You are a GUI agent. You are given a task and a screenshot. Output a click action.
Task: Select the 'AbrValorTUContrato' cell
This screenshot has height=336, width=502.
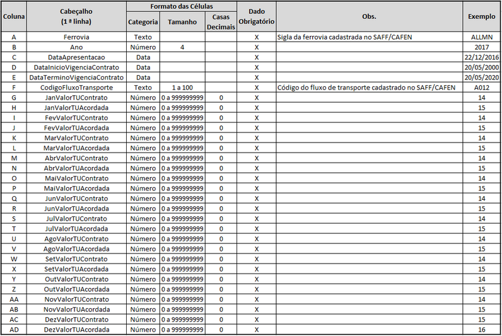point(76,158)
